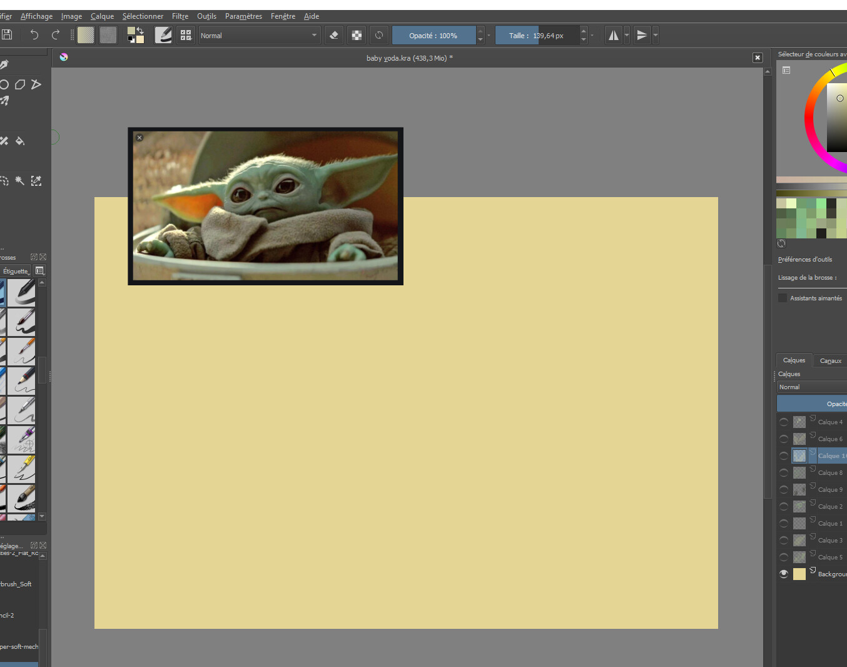Adjust the Taille brush size slider
The width and height of the screenshot is (847, 667).
coord(537,36)
